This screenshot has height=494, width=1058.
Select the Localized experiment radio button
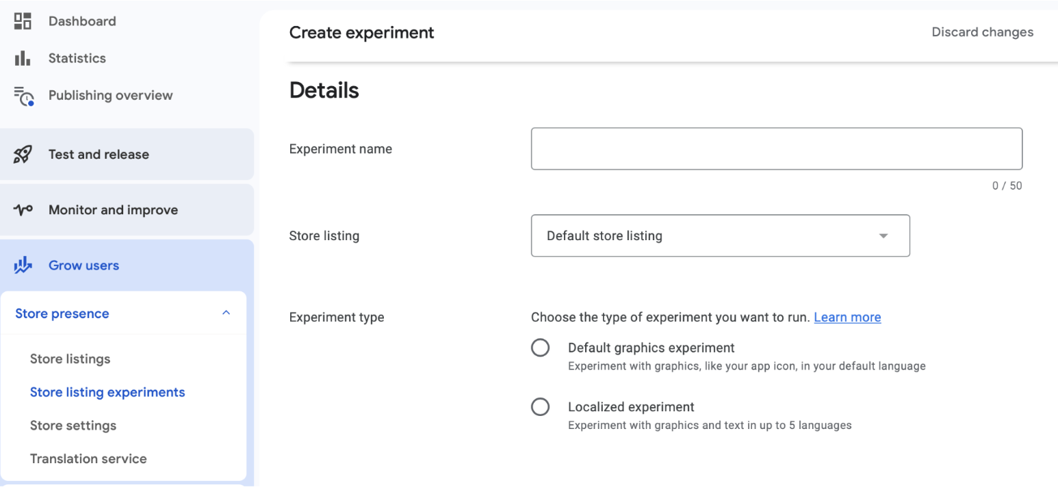click(540, 407)
